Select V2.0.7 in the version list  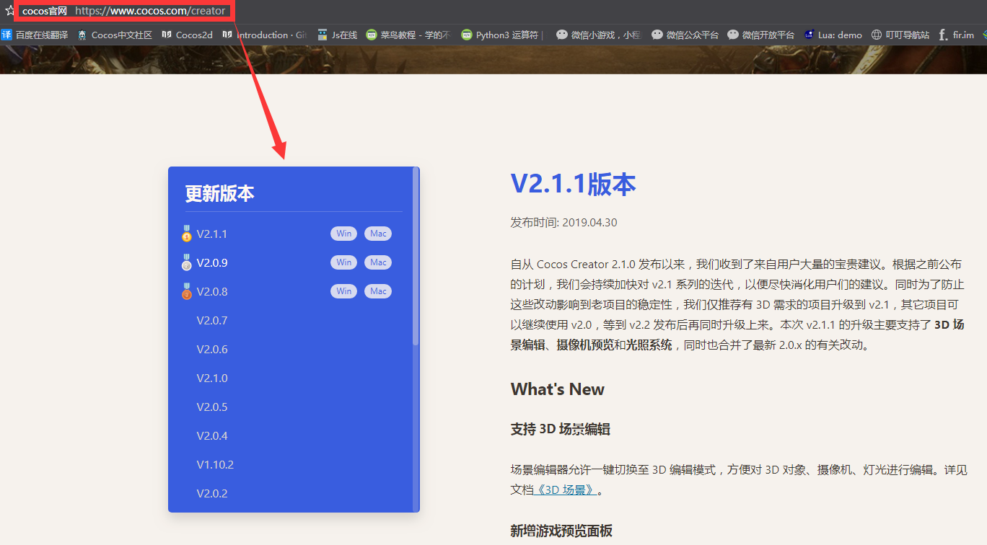(x=212, y=320)
